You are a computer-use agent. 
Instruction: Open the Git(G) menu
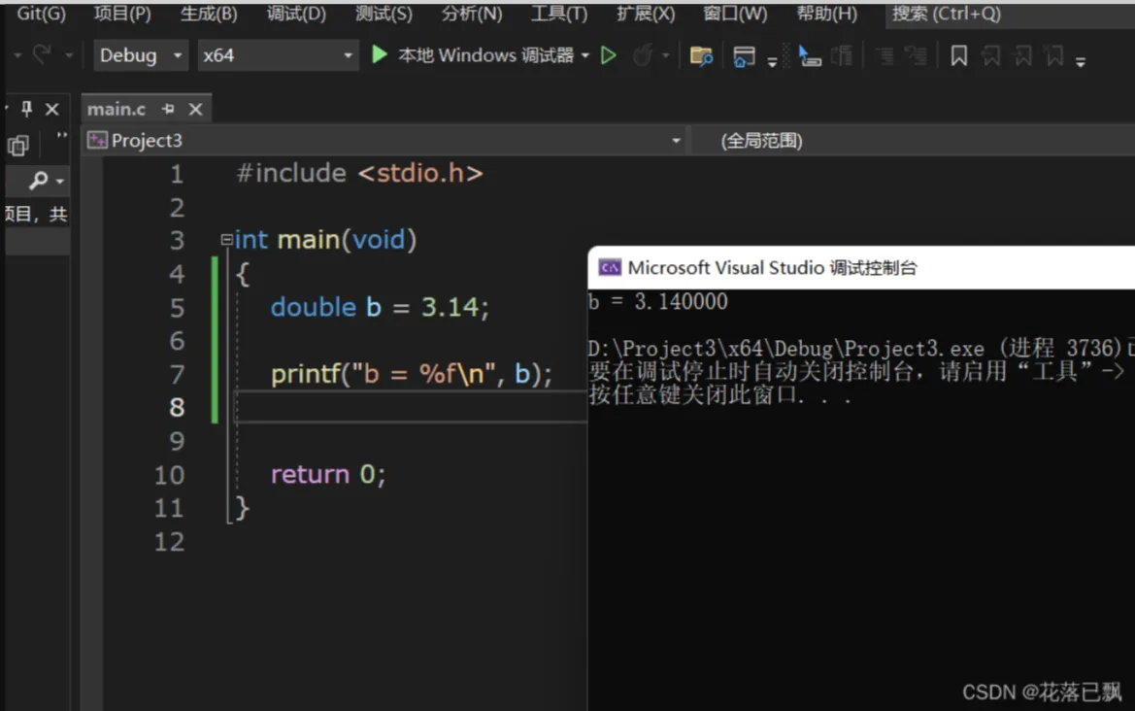[x=41, y=13]
